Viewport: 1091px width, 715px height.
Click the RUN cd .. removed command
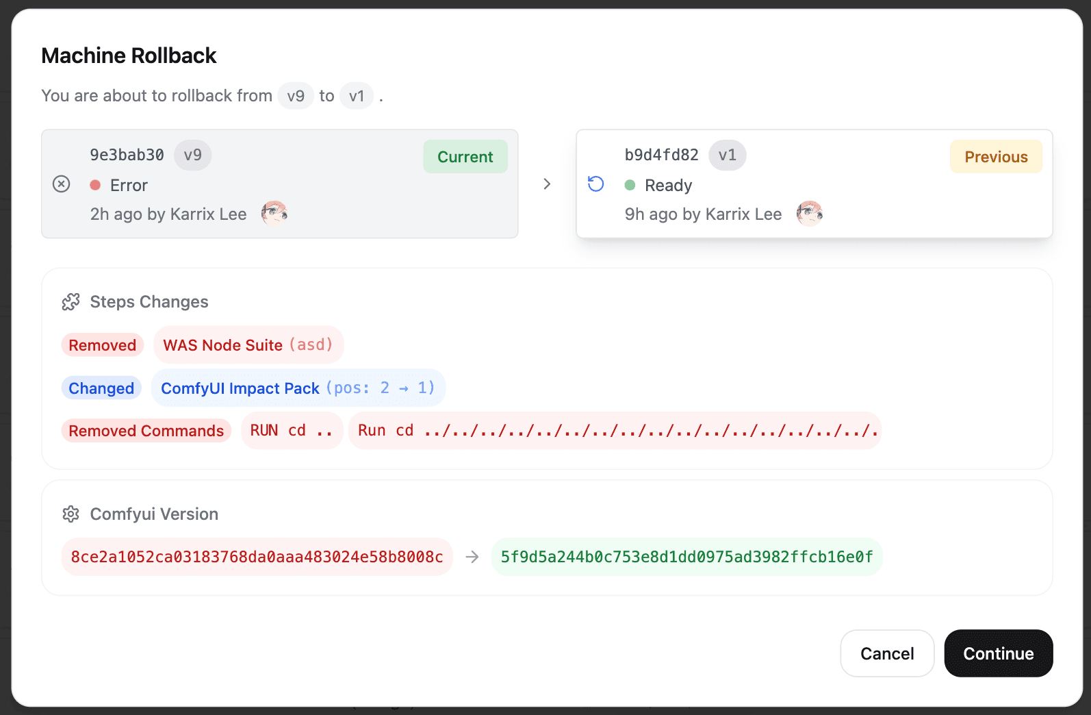click(292, 431)
